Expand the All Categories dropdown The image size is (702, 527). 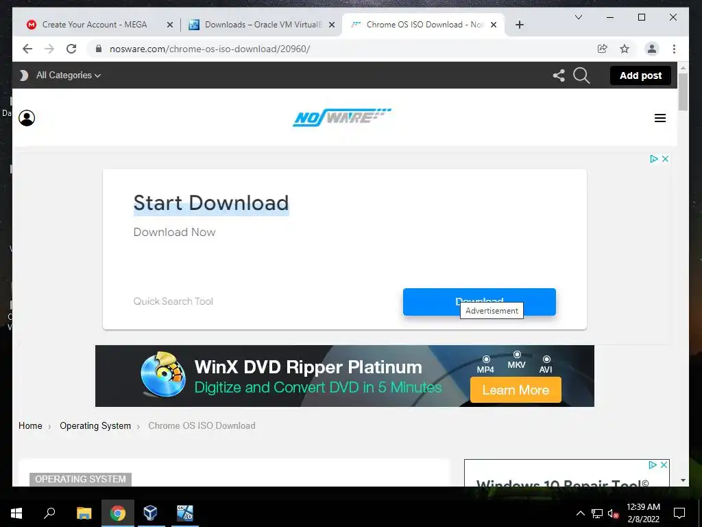(x=69, y=75)
